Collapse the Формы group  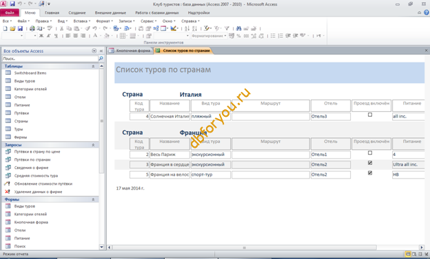point(93,200)
